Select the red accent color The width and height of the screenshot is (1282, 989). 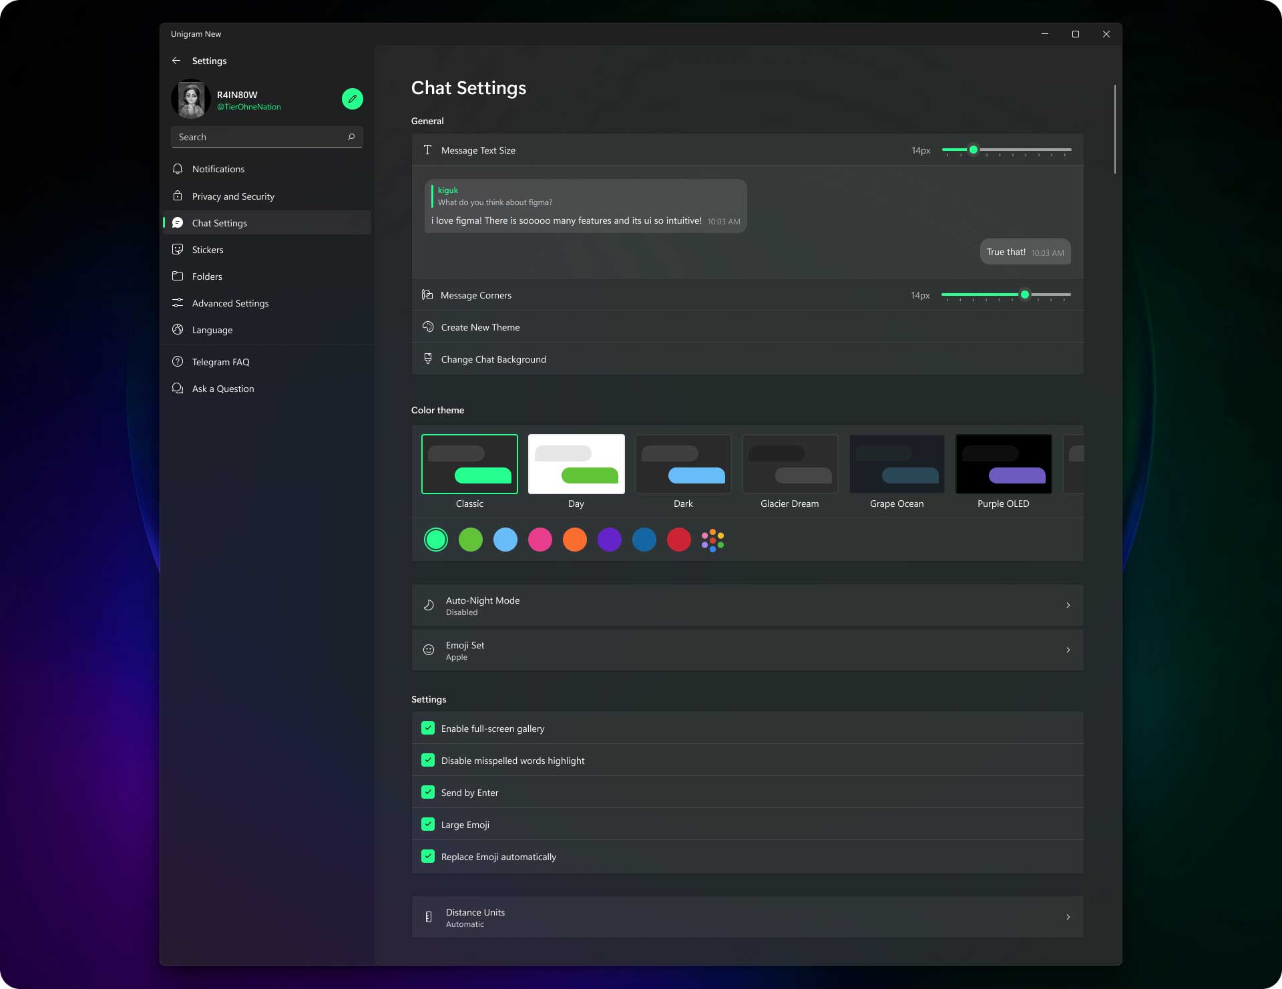679,540
